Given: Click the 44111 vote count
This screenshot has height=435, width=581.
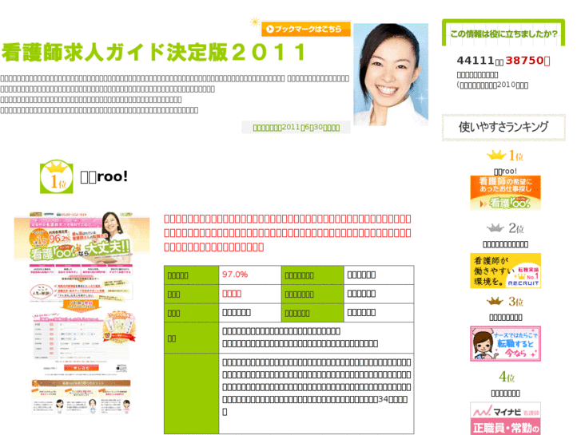Looking at the screenshot, I should pos(476,61).
